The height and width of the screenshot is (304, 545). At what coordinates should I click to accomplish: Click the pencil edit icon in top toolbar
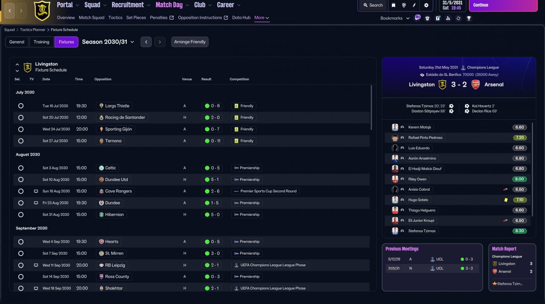[x=414, y=5]
